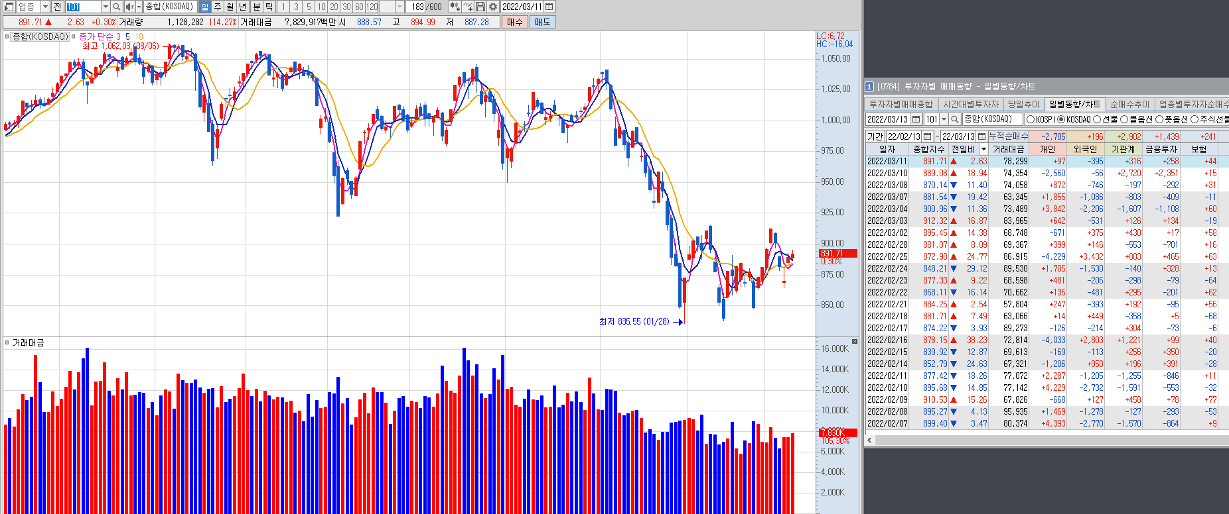
Task: Open dropdown arrow next to speaker icon
Action: (139, 7)
